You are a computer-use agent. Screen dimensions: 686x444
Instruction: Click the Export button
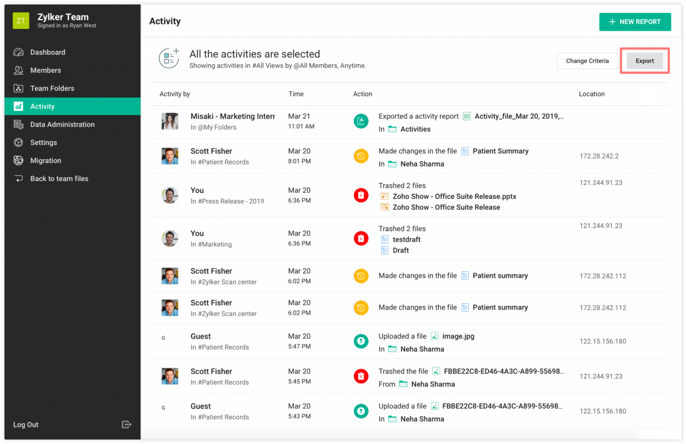click(x=644, y=61)
